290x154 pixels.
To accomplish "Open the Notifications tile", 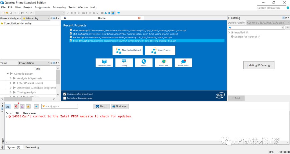I will click(183, 63).
